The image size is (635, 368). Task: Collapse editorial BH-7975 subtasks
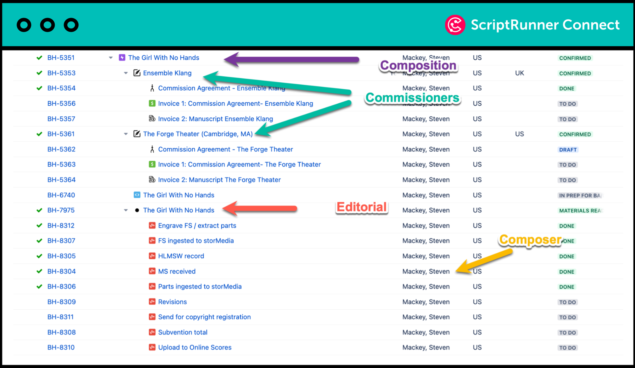coord(126,210)
